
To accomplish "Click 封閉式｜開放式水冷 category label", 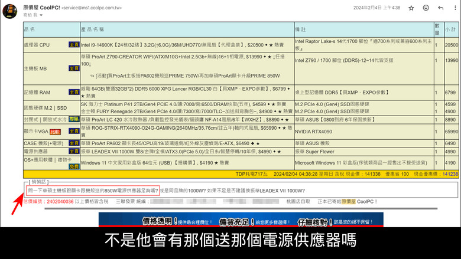I will [x=46, y=120].
